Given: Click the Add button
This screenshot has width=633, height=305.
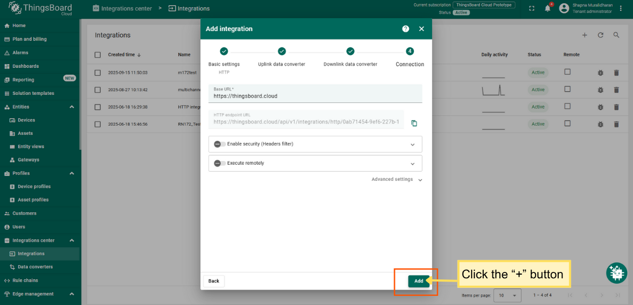Looking at the screenshot, I should tap(419, 281).
